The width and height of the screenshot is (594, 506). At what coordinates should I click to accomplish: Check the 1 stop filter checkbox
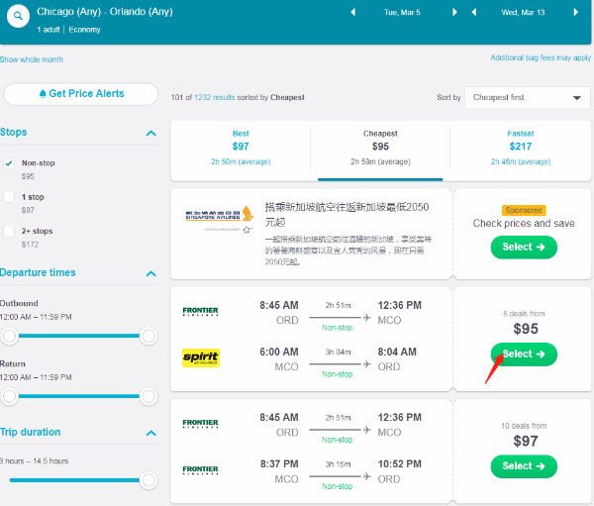9,197
